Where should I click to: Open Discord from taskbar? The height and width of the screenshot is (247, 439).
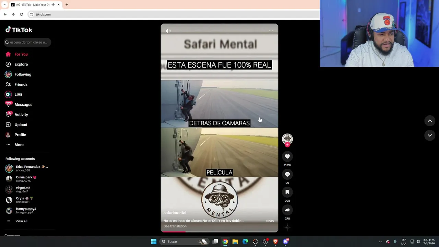point(286,242)
